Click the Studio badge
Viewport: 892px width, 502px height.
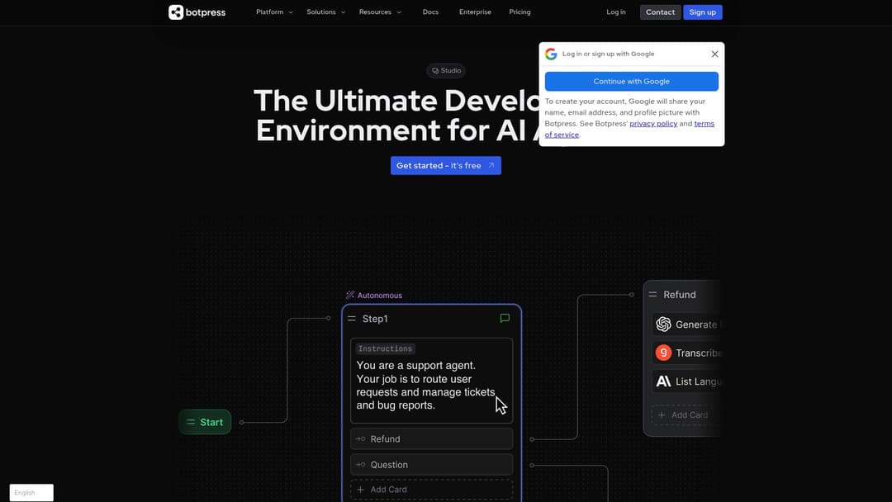[446, 70]
